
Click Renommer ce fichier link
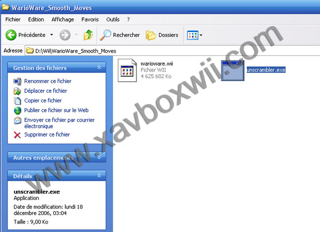48,81
